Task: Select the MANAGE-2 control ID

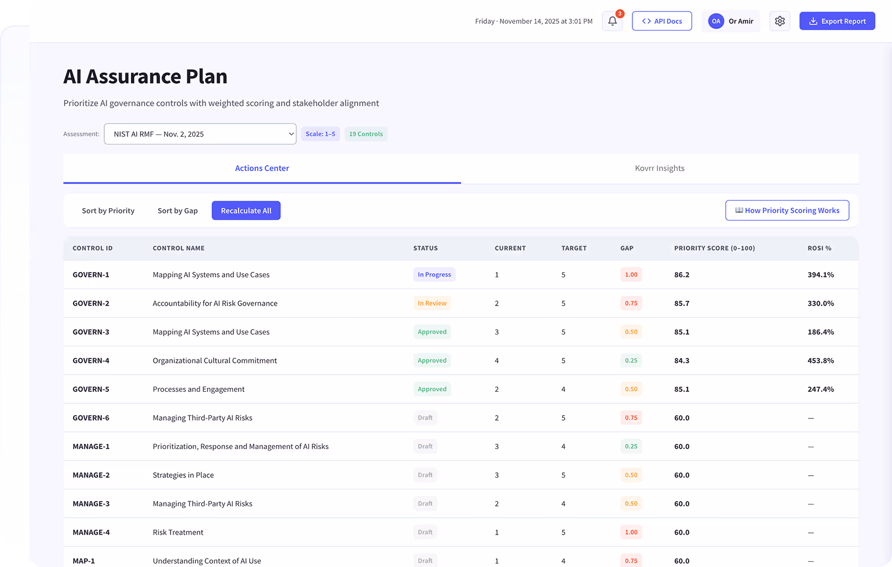Action: pyautogui.click(x=91, y=475)
